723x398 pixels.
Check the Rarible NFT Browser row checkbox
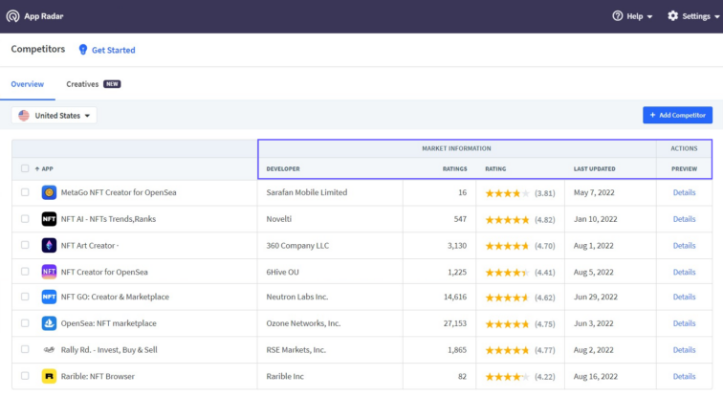pyautogui.click(x=25, y=376)
